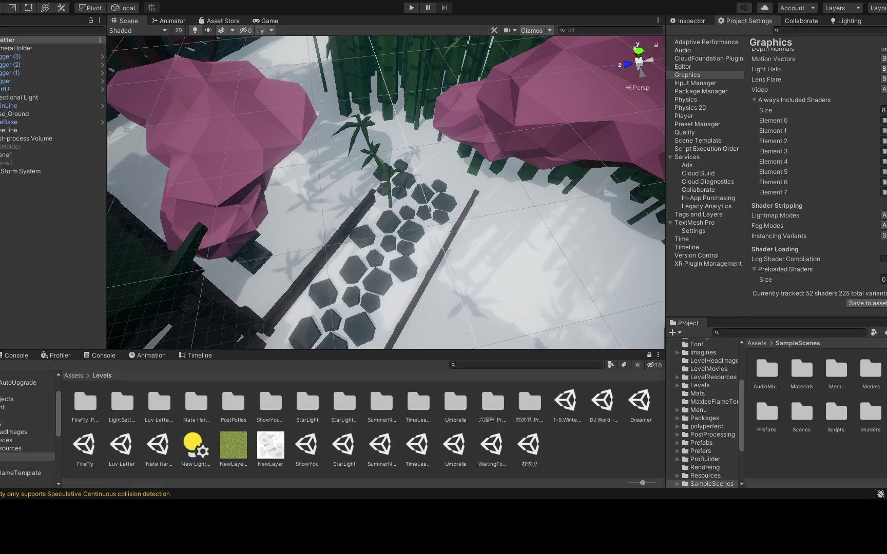Open the Shaders folder in SampleScenes

point(870,417)
